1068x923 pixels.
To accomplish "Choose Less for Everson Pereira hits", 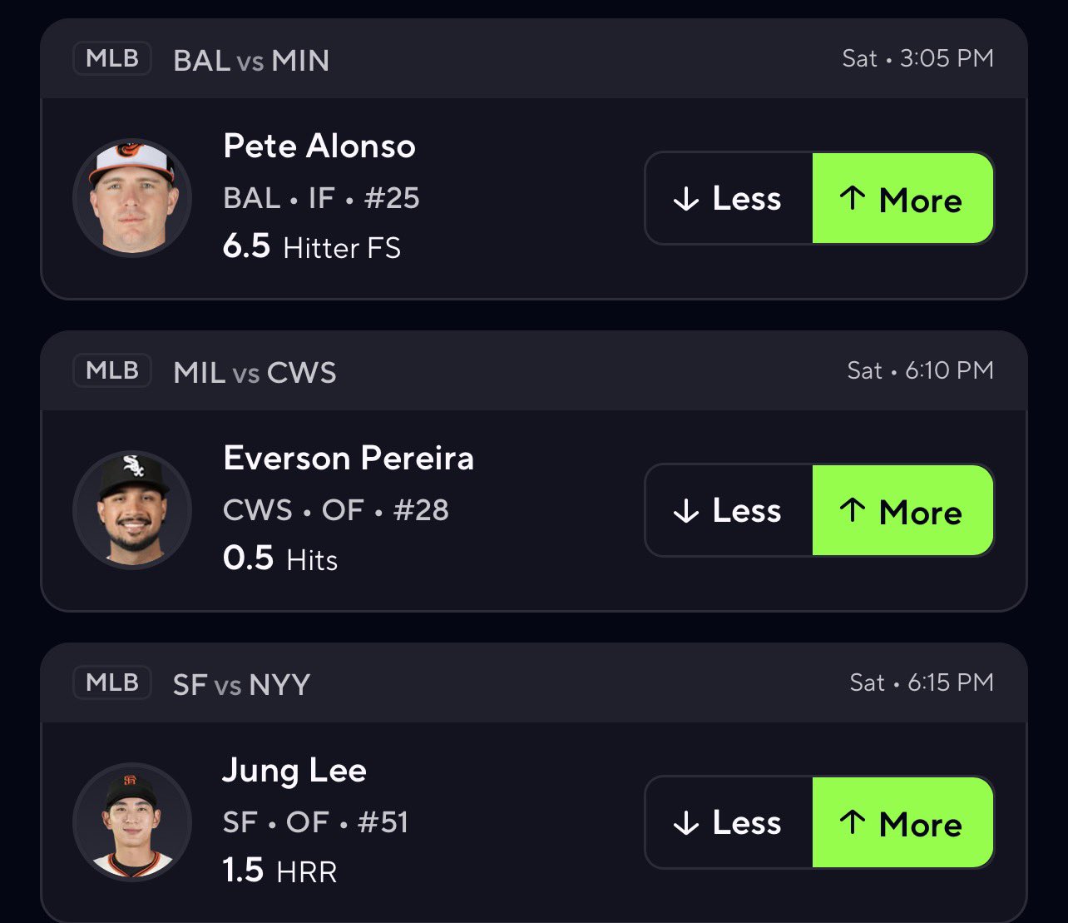I will click(x=729, y=511).
